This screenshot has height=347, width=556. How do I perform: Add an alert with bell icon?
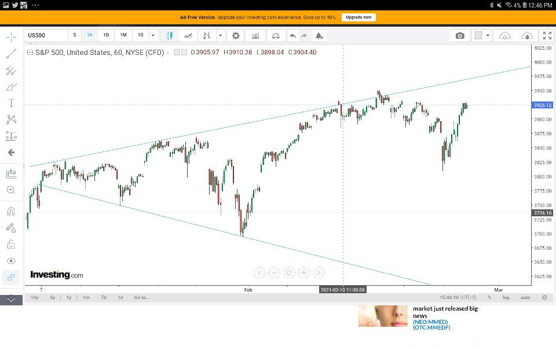(x=319, y=35)
